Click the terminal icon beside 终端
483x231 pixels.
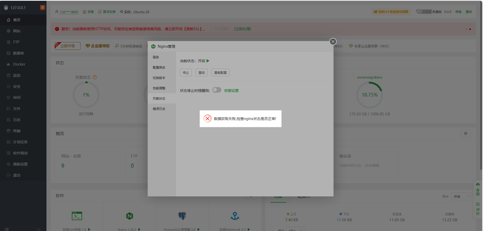tap(9, 131)
